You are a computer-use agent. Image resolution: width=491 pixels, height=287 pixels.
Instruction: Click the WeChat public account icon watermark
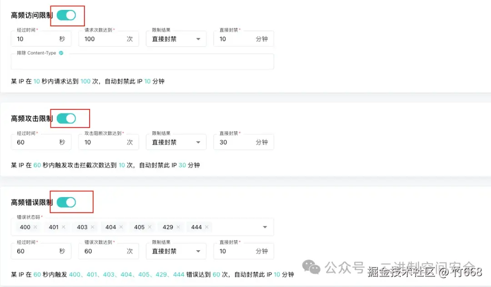coord(311,268)
